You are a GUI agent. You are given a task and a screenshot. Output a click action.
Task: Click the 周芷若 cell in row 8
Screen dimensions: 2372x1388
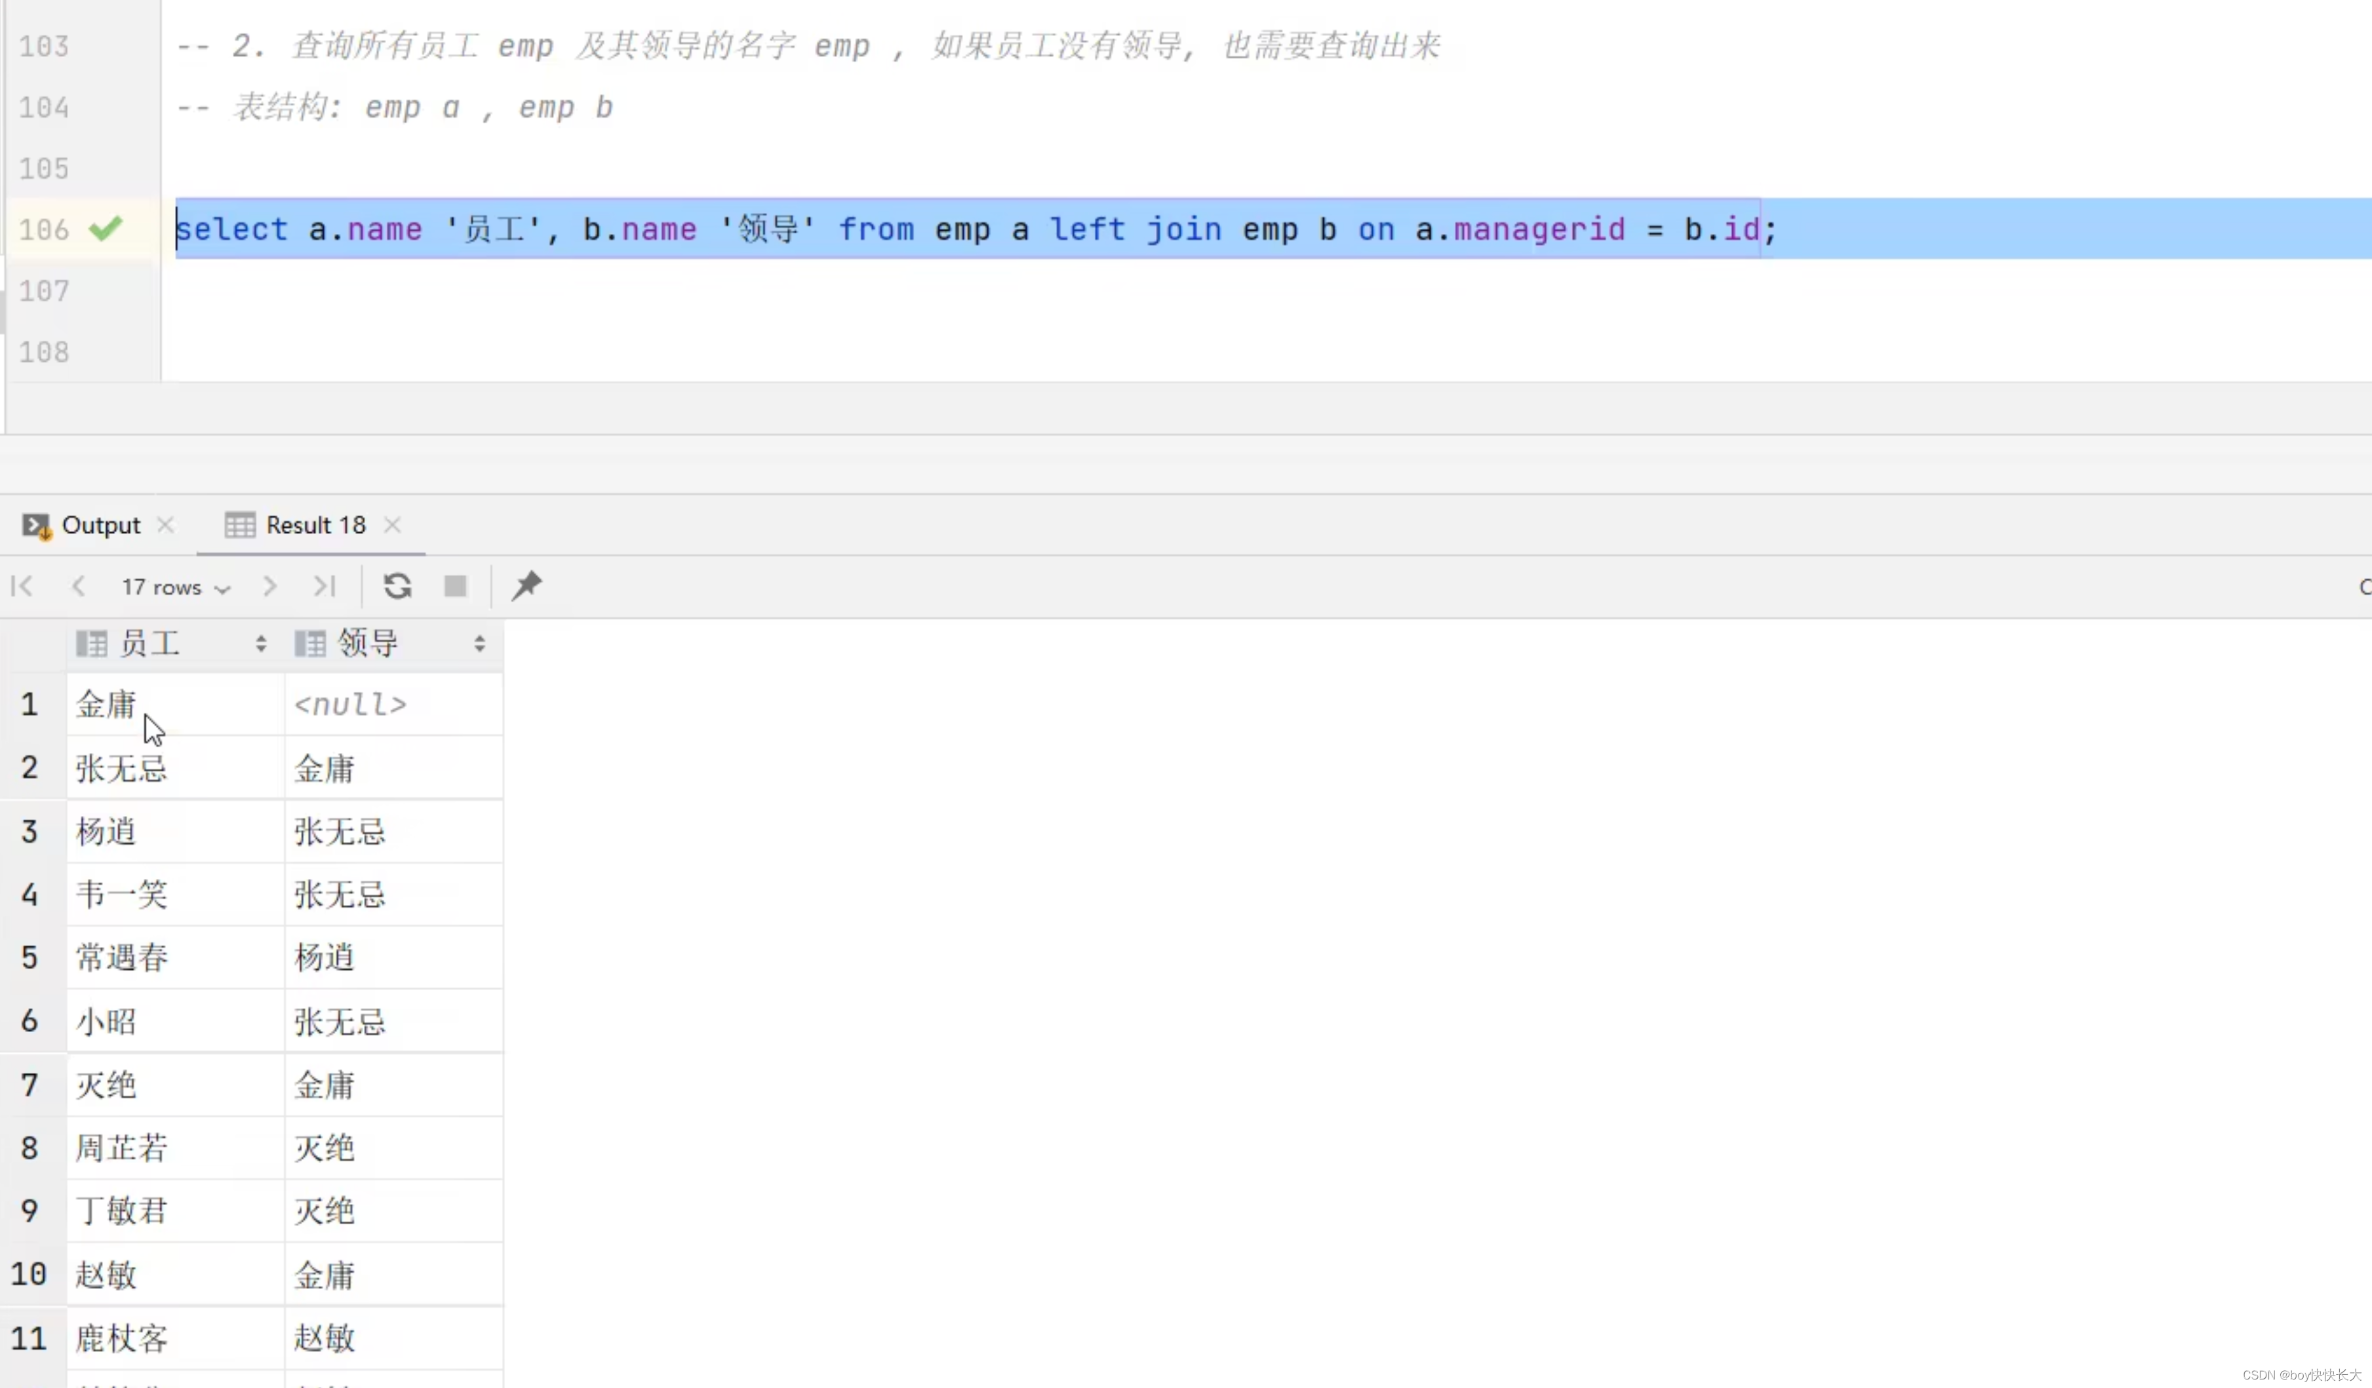[x=175, y=1147]
